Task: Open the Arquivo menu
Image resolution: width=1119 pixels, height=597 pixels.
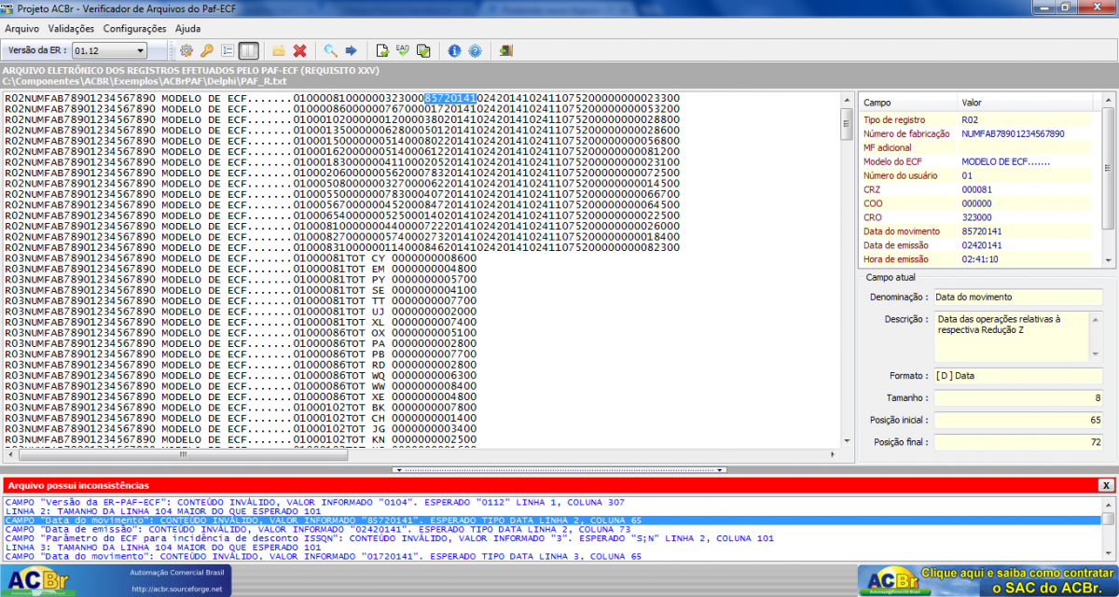Action: coord(22,29)
